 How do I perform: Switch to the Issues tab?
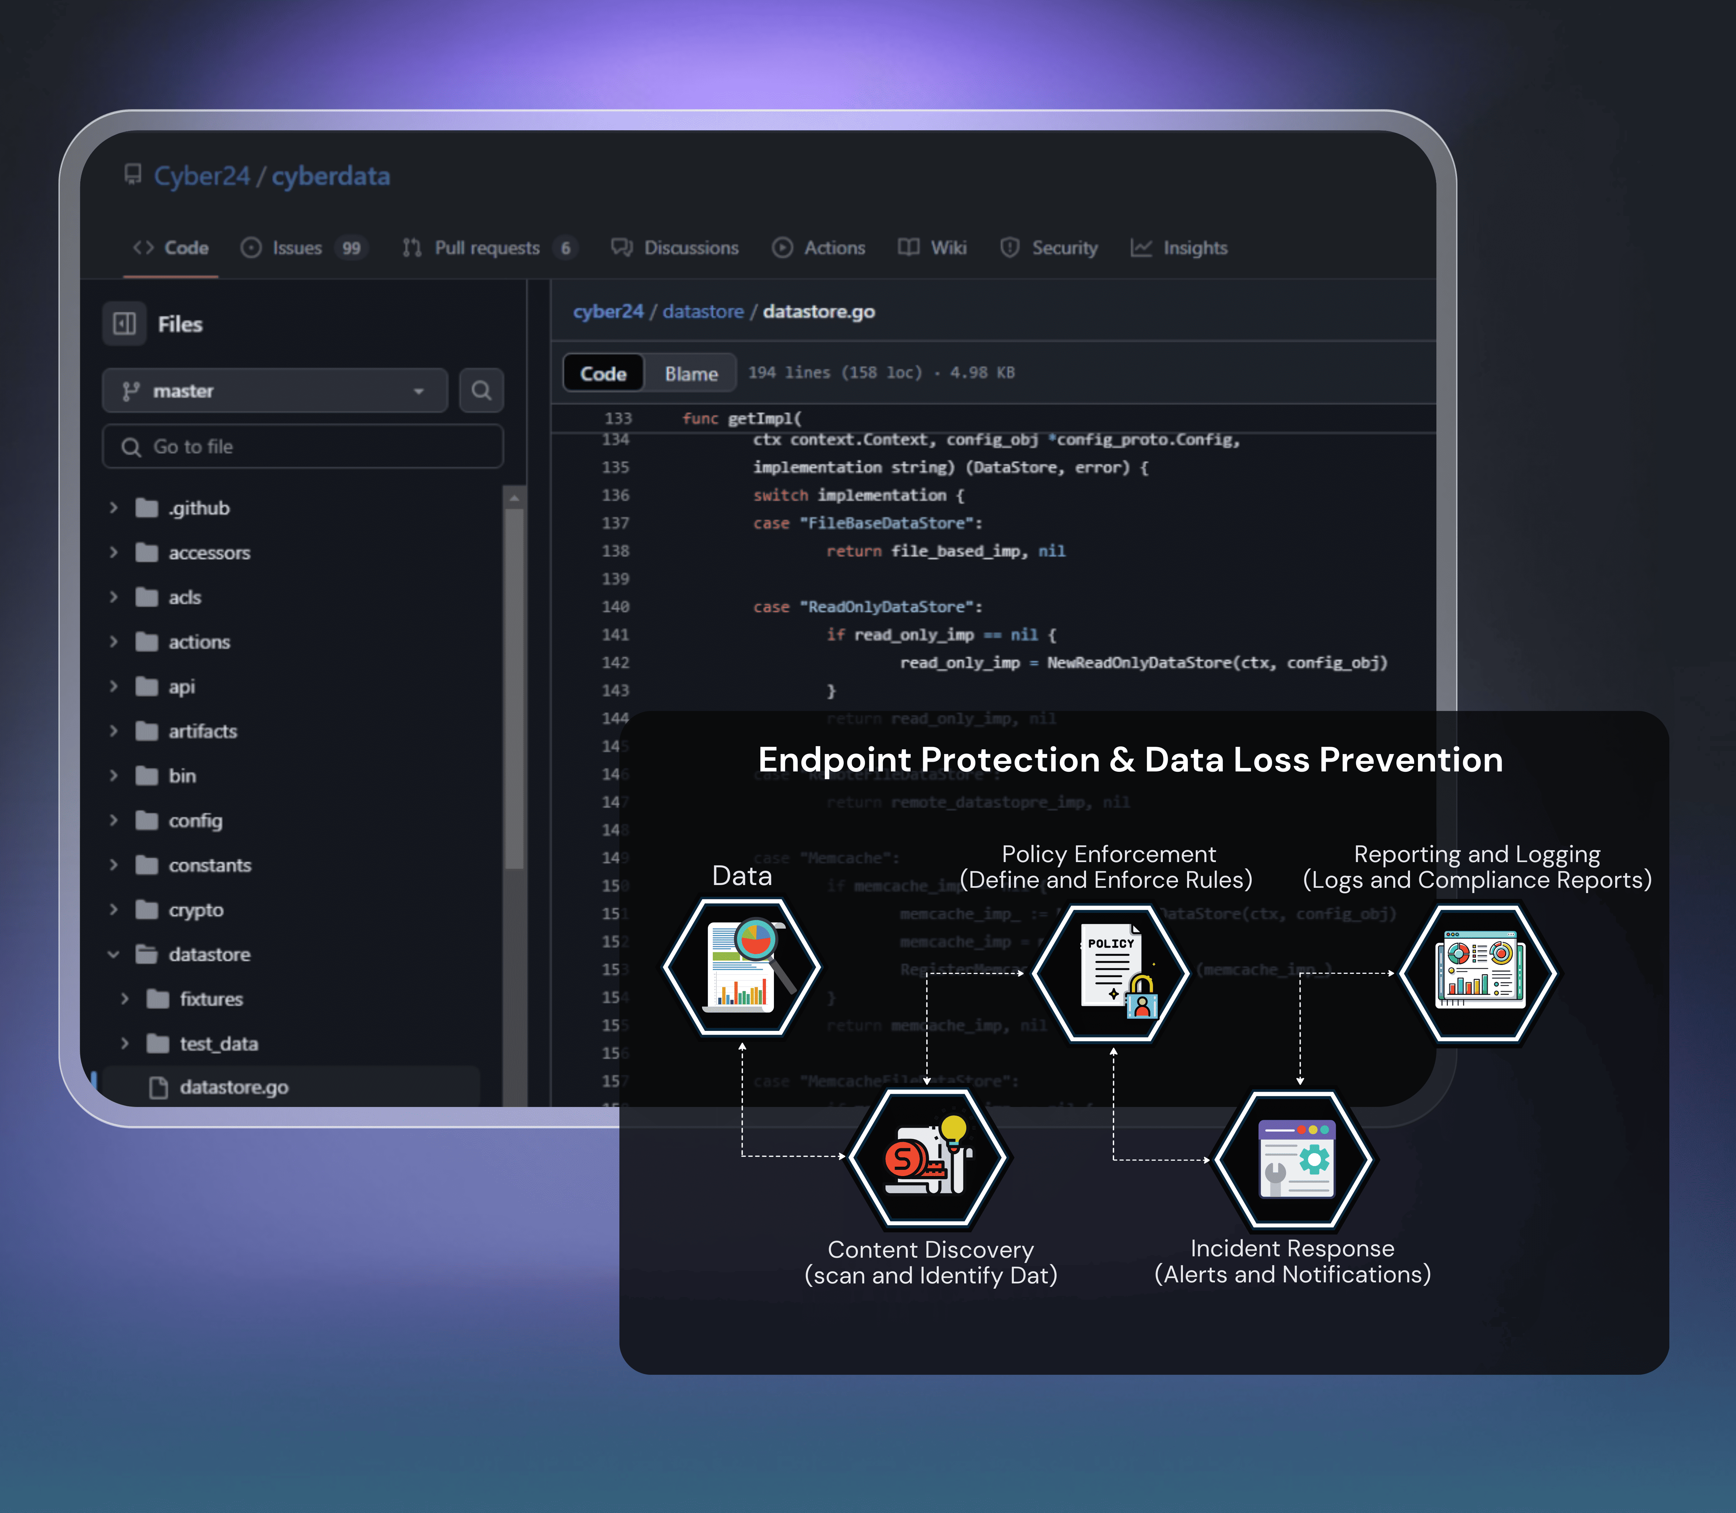295,247
